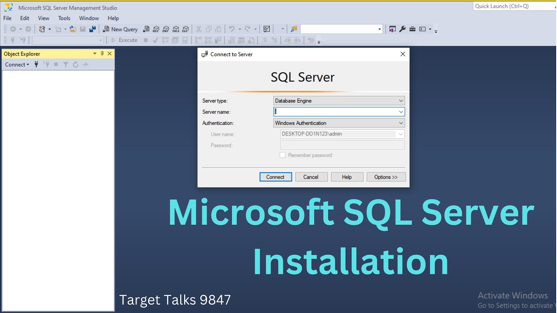Close the Connect to Server dialog
Screen dimensions: 557x313
403,54
